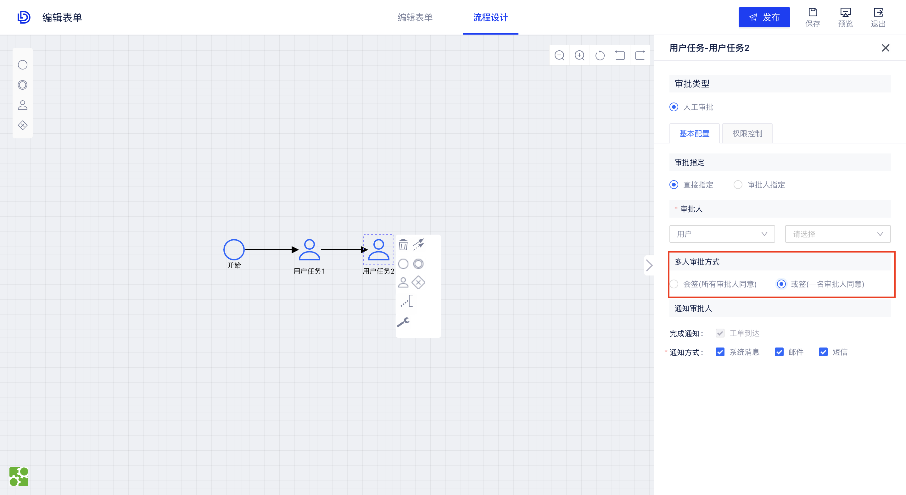The image size is (906, 495).
Task: Delete 用户任务2 using the trash icon
Action: point(403,245)
